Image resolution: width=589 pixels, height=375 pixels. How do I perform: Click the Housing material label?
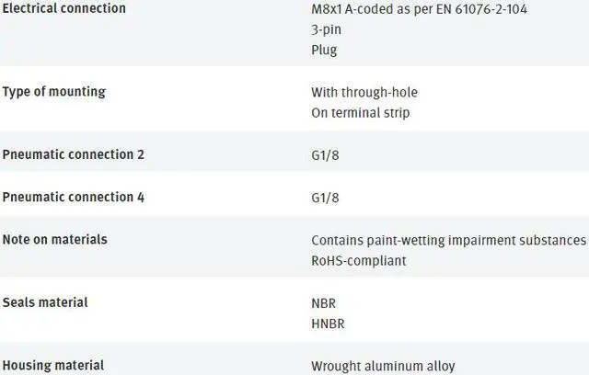point(53,365)
